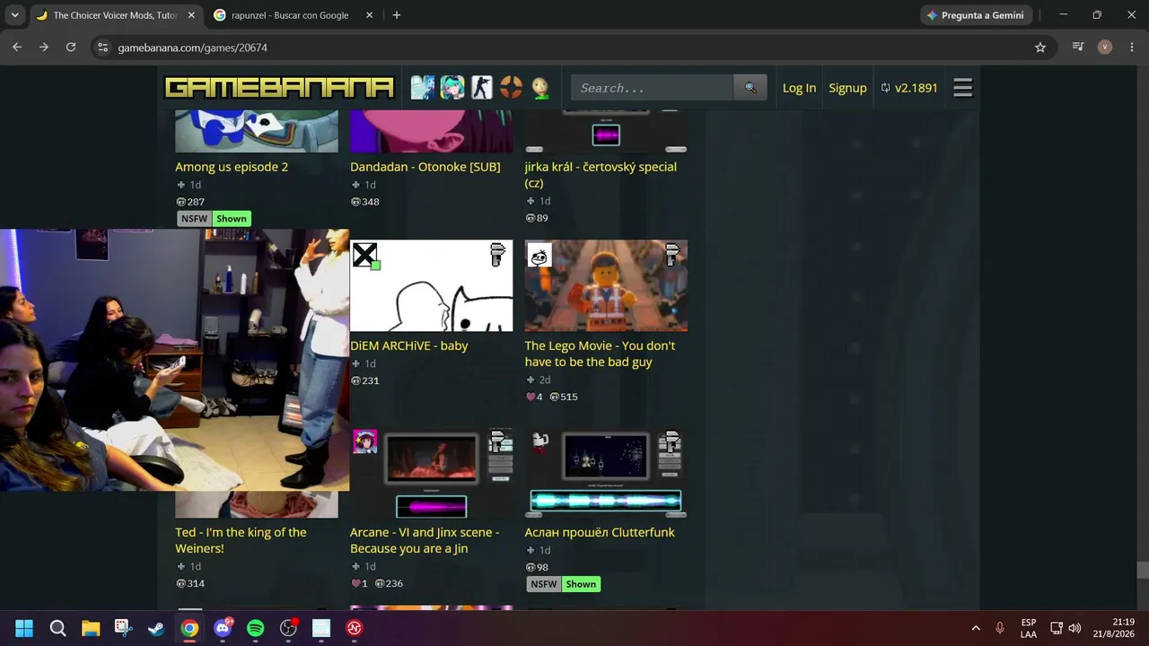Click the Pregunta a Gemini button
This screenshot has height=646, width=1149.
pos(977,15)
